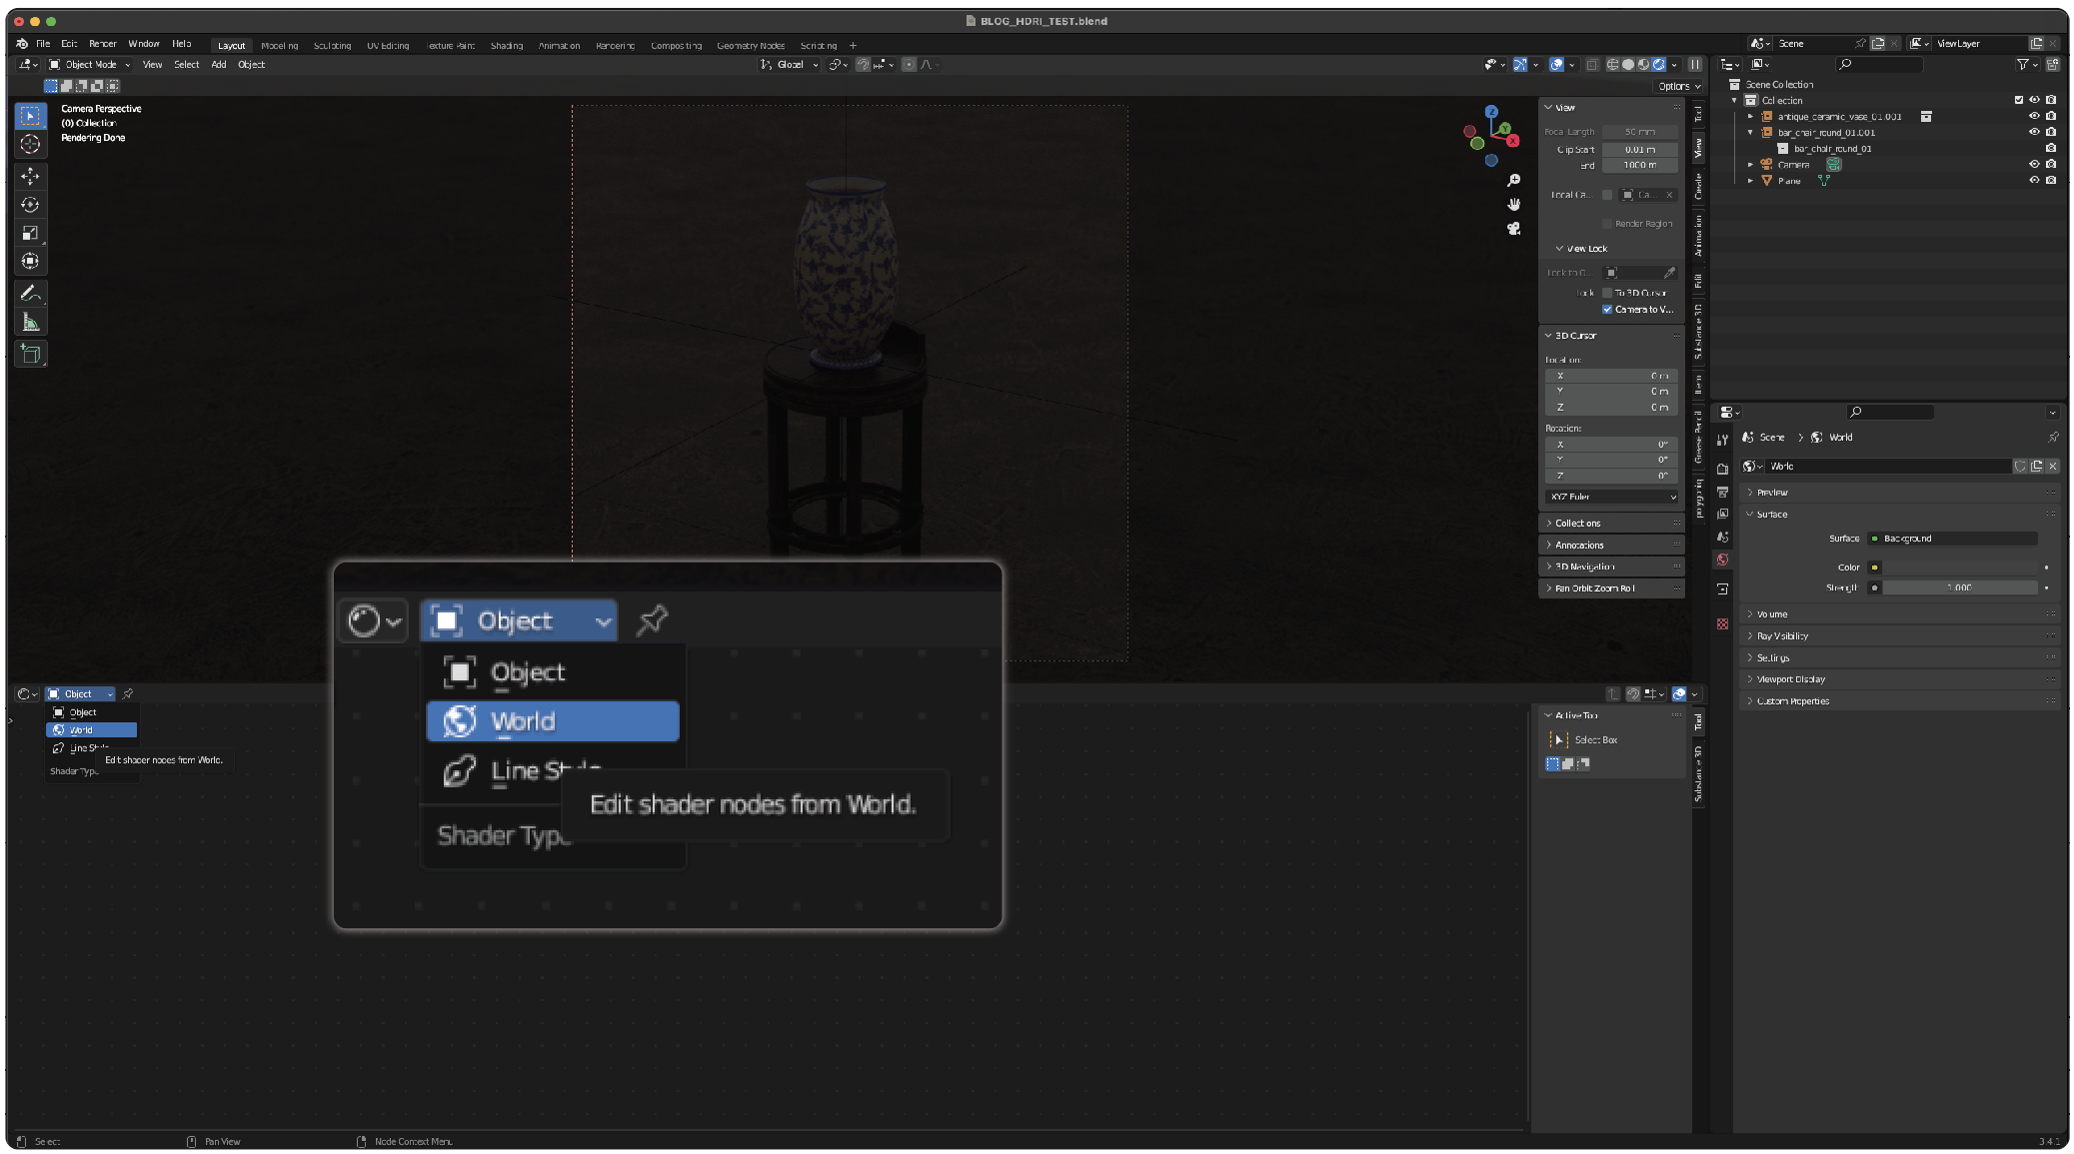This screenshot has width=2074, height=1154.
Task: Hide the Plane object via eye icon
Action: point(2033,181)
